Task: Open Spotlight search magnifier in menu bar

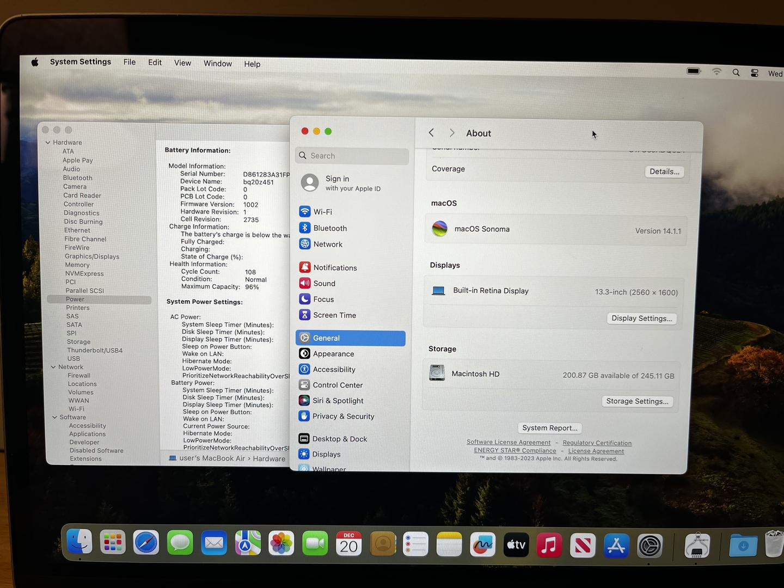Action: [736, 72]
